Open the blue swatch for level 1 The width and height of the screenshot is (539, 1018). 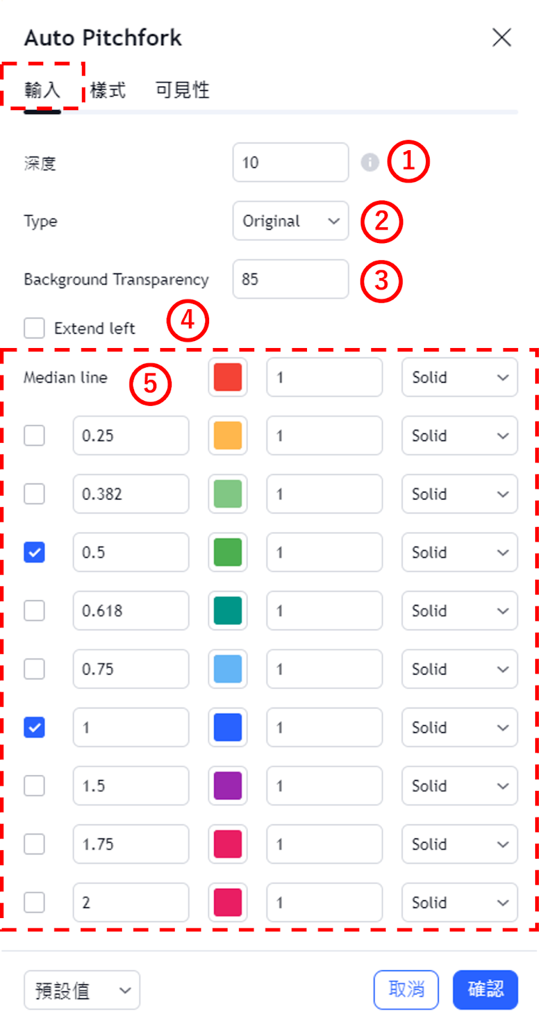(x=228, y=727)
